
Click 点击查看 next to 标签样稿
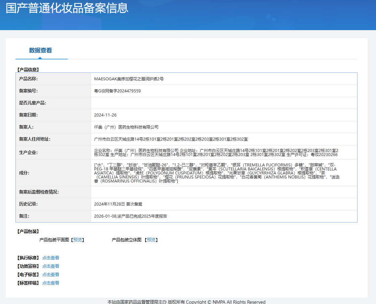[x=51, y=283]
